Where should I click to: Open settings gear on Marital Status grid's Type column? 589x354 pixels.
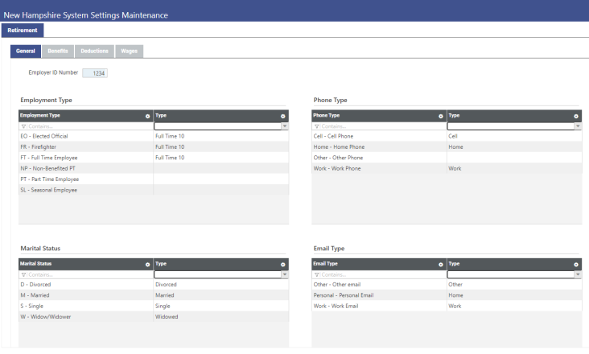coord(283,264)
